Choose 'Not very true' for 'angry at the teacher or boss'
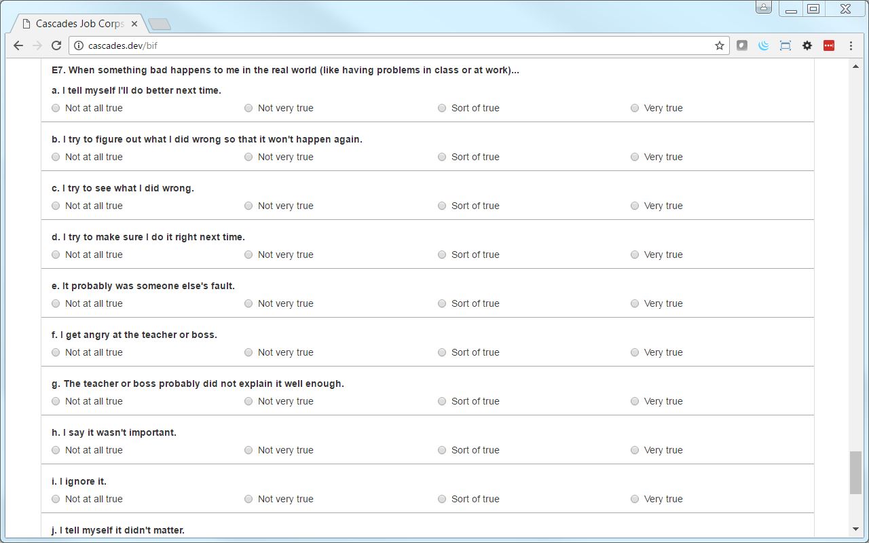Image resolution: width=869 pixels, height=543 pixels. tap(248, 352)
